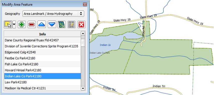214x95 pixels.
Task: Click the blue down triangle icon
Action: coord(52,25)
